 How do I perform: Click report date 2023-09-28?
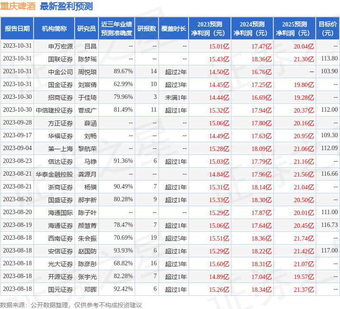click(x=17, y=123)
